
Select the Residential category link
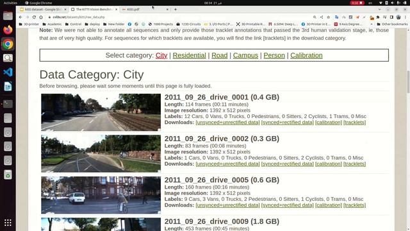(x=190, y=55)
